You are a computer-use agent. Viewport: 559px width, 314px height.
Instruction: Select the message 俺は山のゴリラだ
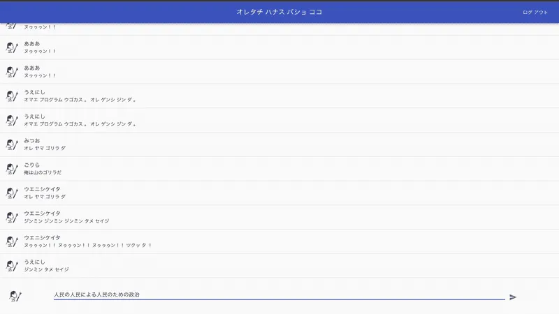43,172
